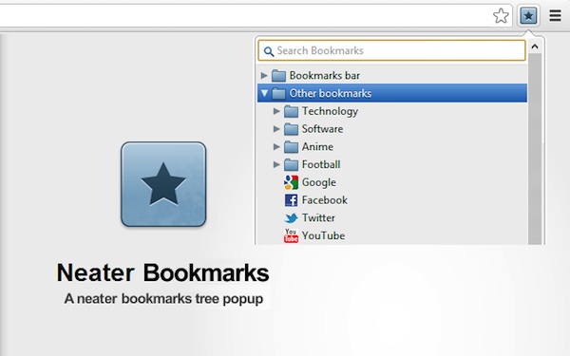Expand the Anime folder arrow
The width and height of the screenshot is (570, 356).
coord(276,147)
